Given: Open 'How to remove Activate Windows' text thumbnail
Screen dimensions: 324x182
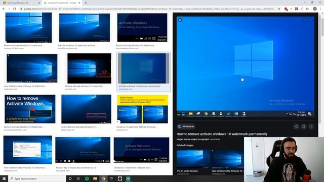Looking at the screenshot, I should [30, 109].
